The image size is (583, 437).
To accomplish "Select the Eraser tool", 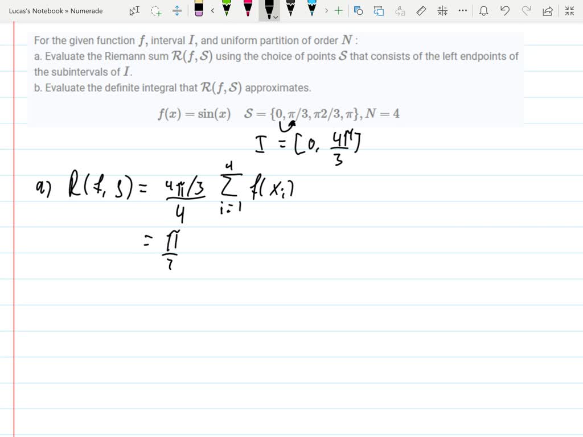I will tap(198, 10).
